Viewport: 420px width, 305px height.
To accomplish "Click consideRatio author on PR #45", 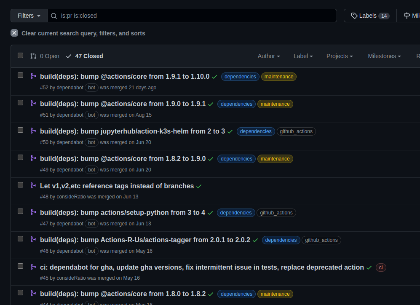I will tap(71, 278).
